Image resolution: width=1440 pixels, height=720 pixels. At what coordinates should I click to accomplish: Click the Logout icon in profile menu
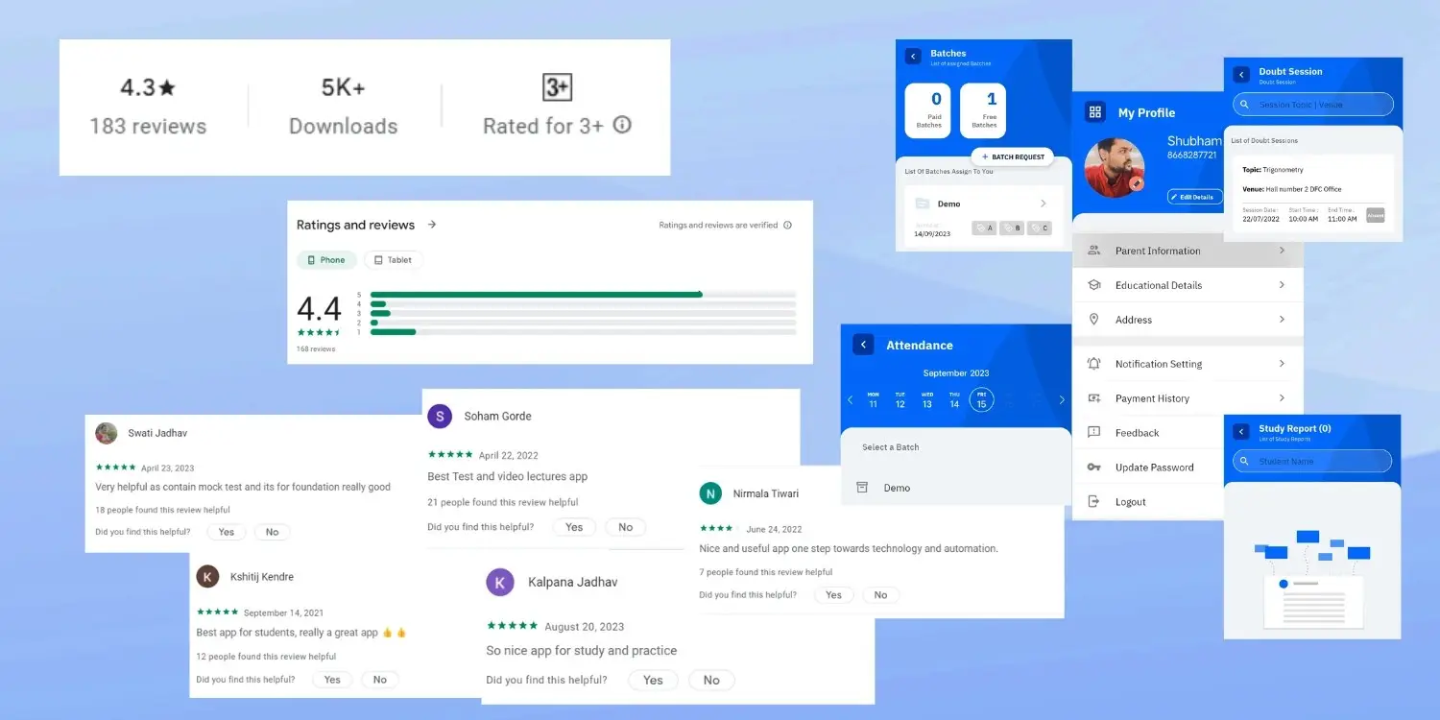click(x=1093, y=502)
